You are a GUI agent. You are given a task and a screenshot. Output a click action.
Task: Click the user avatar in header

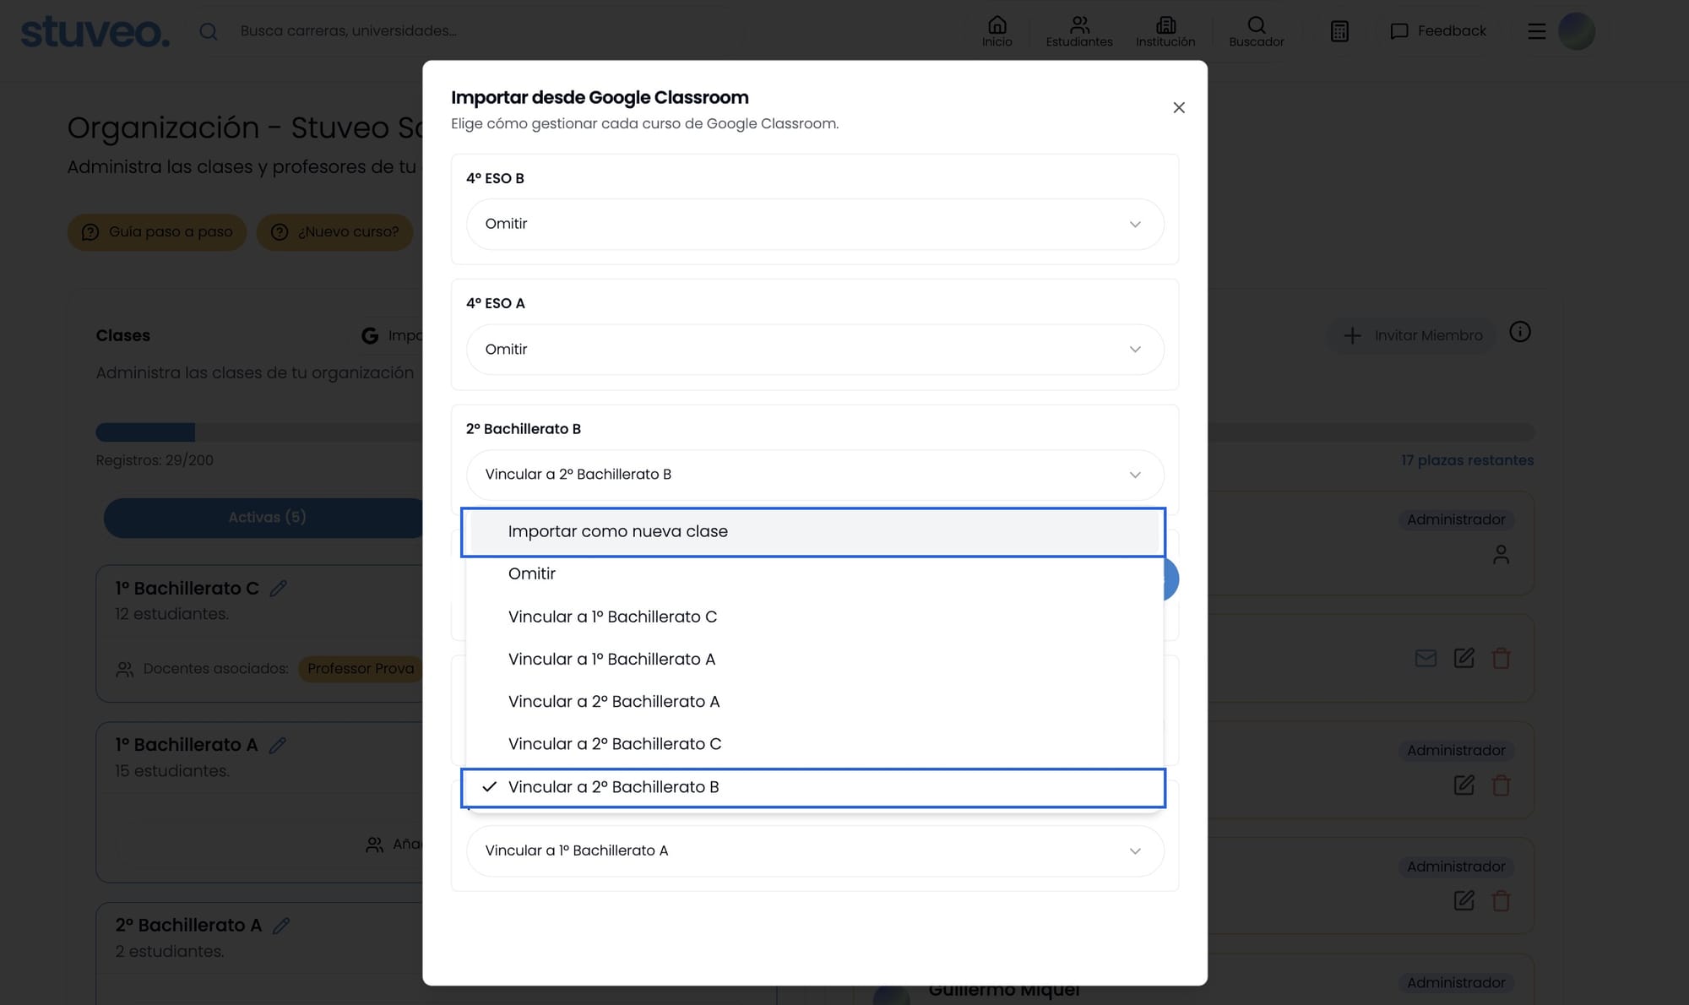pyautogui.click(x=1577, y=31)
